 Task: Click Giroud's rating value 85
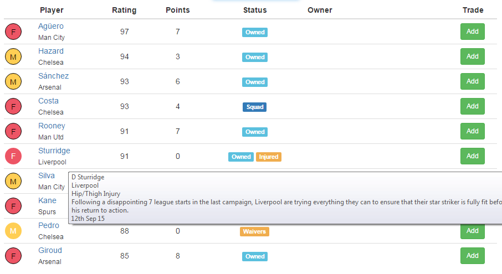pos(125,256)
